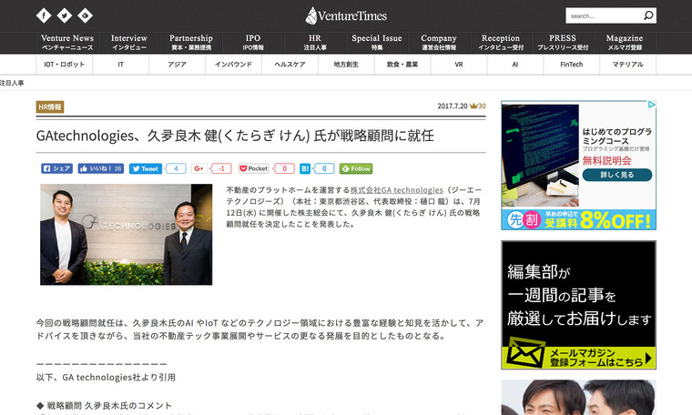The image size is (692, 415).
Task: Open the Special Issue menu item
Action: click(x=377, y=43)
